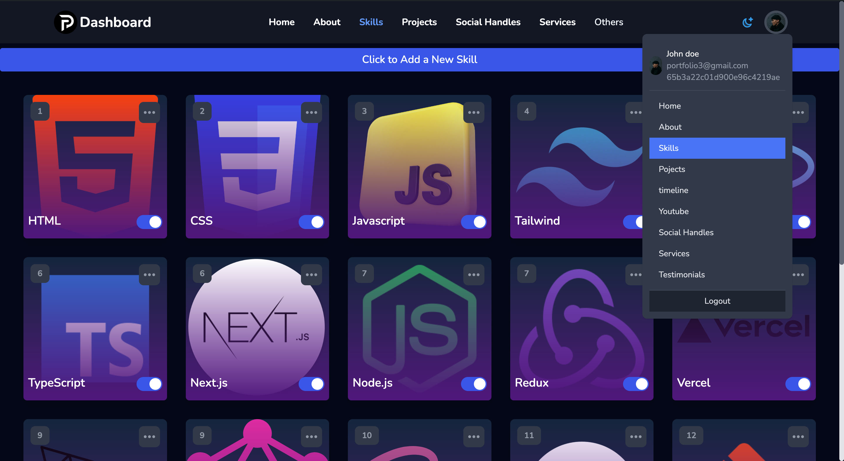Toggle the Node.js skill switch

pyautogui.click(x=474, y=384)
